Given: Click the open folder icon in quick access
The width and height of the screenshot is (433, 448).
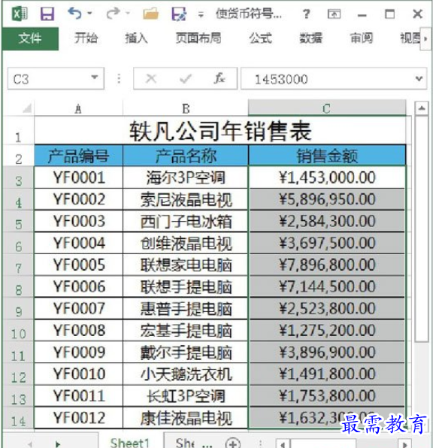Looking at the screenshot, I should pos(150,14).
